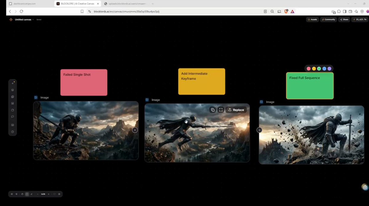Click the image gallery icon in left sidebar
369x206 pixels.
13,97
